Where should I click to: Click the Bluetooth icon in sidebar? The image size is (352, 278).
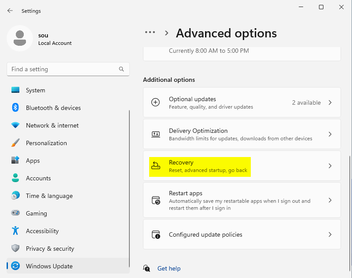[x=15, y=107]
